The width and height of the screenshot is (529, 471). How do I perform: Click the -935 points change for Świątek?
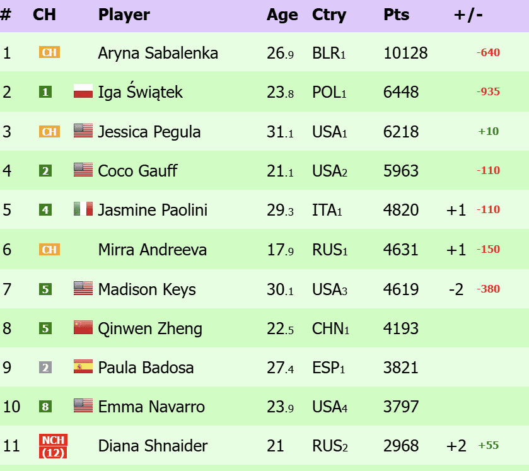click(x=488, y=92)
